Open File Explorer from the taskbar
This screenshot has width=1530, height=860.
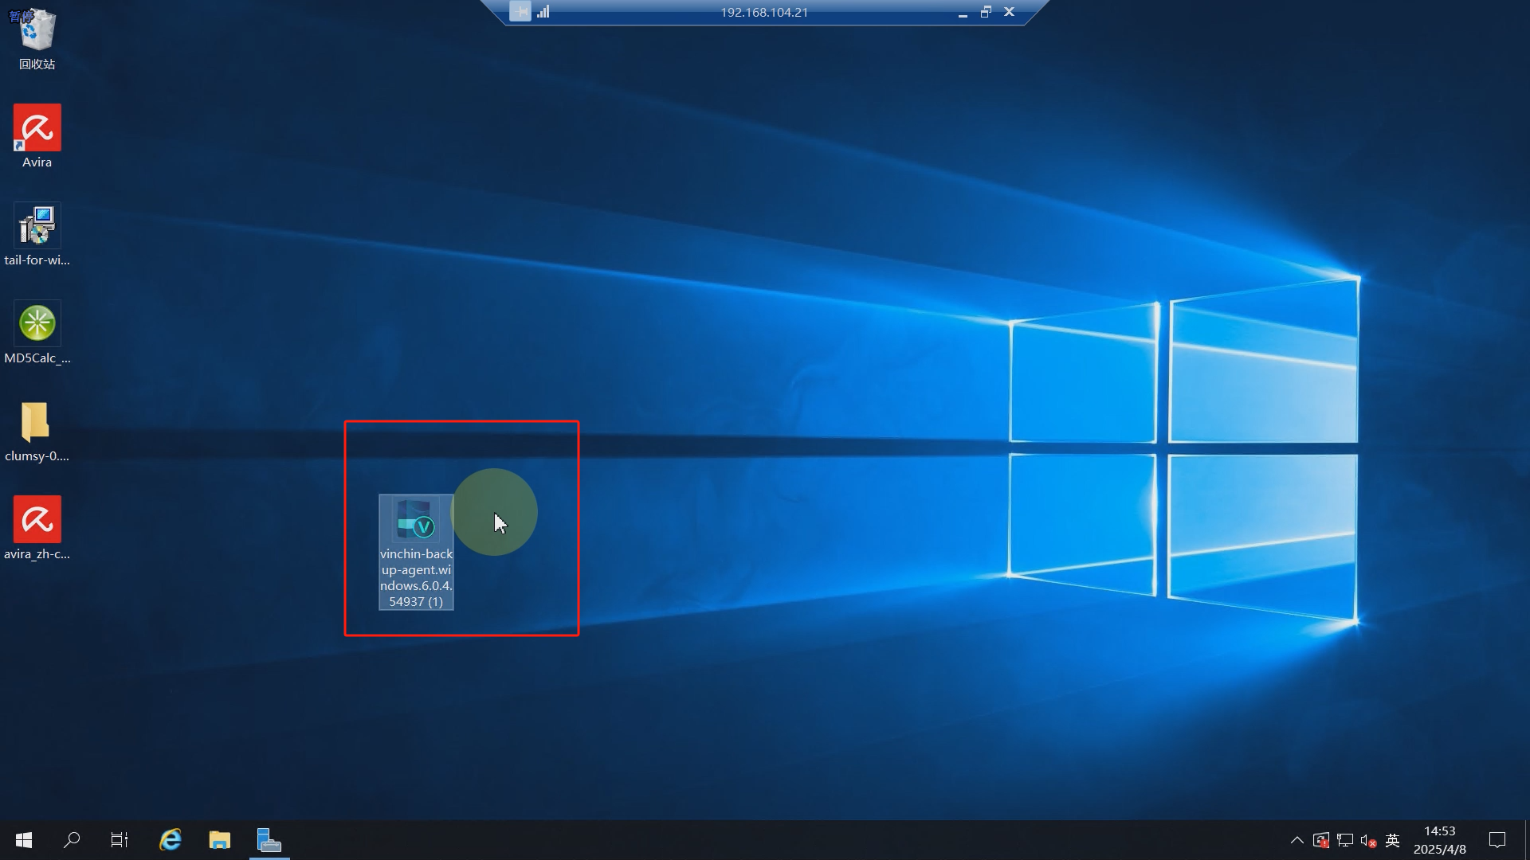point(220,840)
